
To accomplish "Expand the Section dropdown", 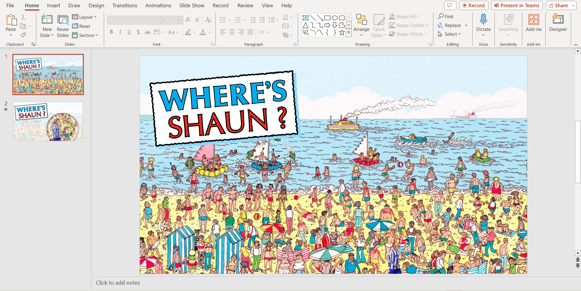I will [x=85, y=35].
